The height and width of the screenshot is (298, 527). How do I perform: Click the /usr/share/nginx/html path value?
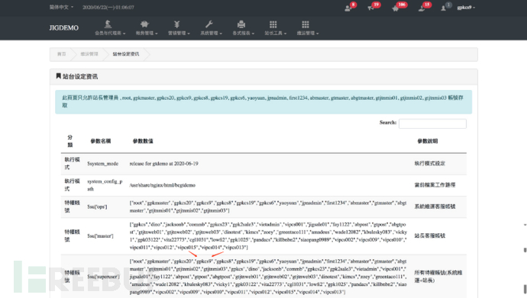163,185
